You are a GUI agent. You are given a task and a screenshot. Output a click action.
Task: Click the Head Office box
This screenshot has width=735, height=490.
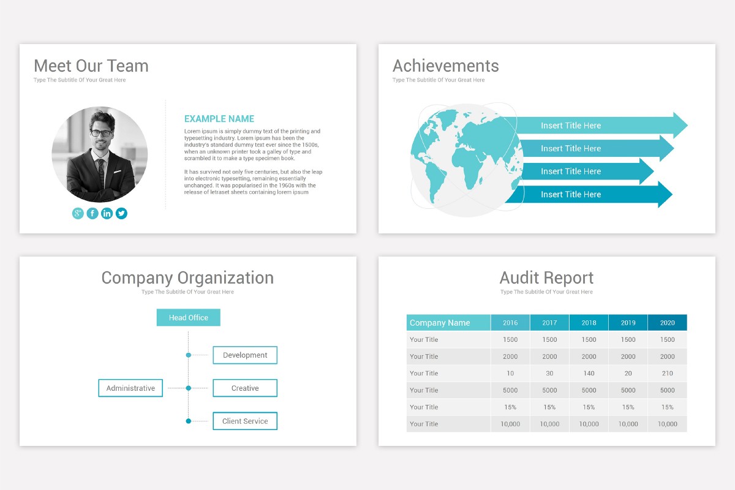pyautogui.click(x=188, y=317)
